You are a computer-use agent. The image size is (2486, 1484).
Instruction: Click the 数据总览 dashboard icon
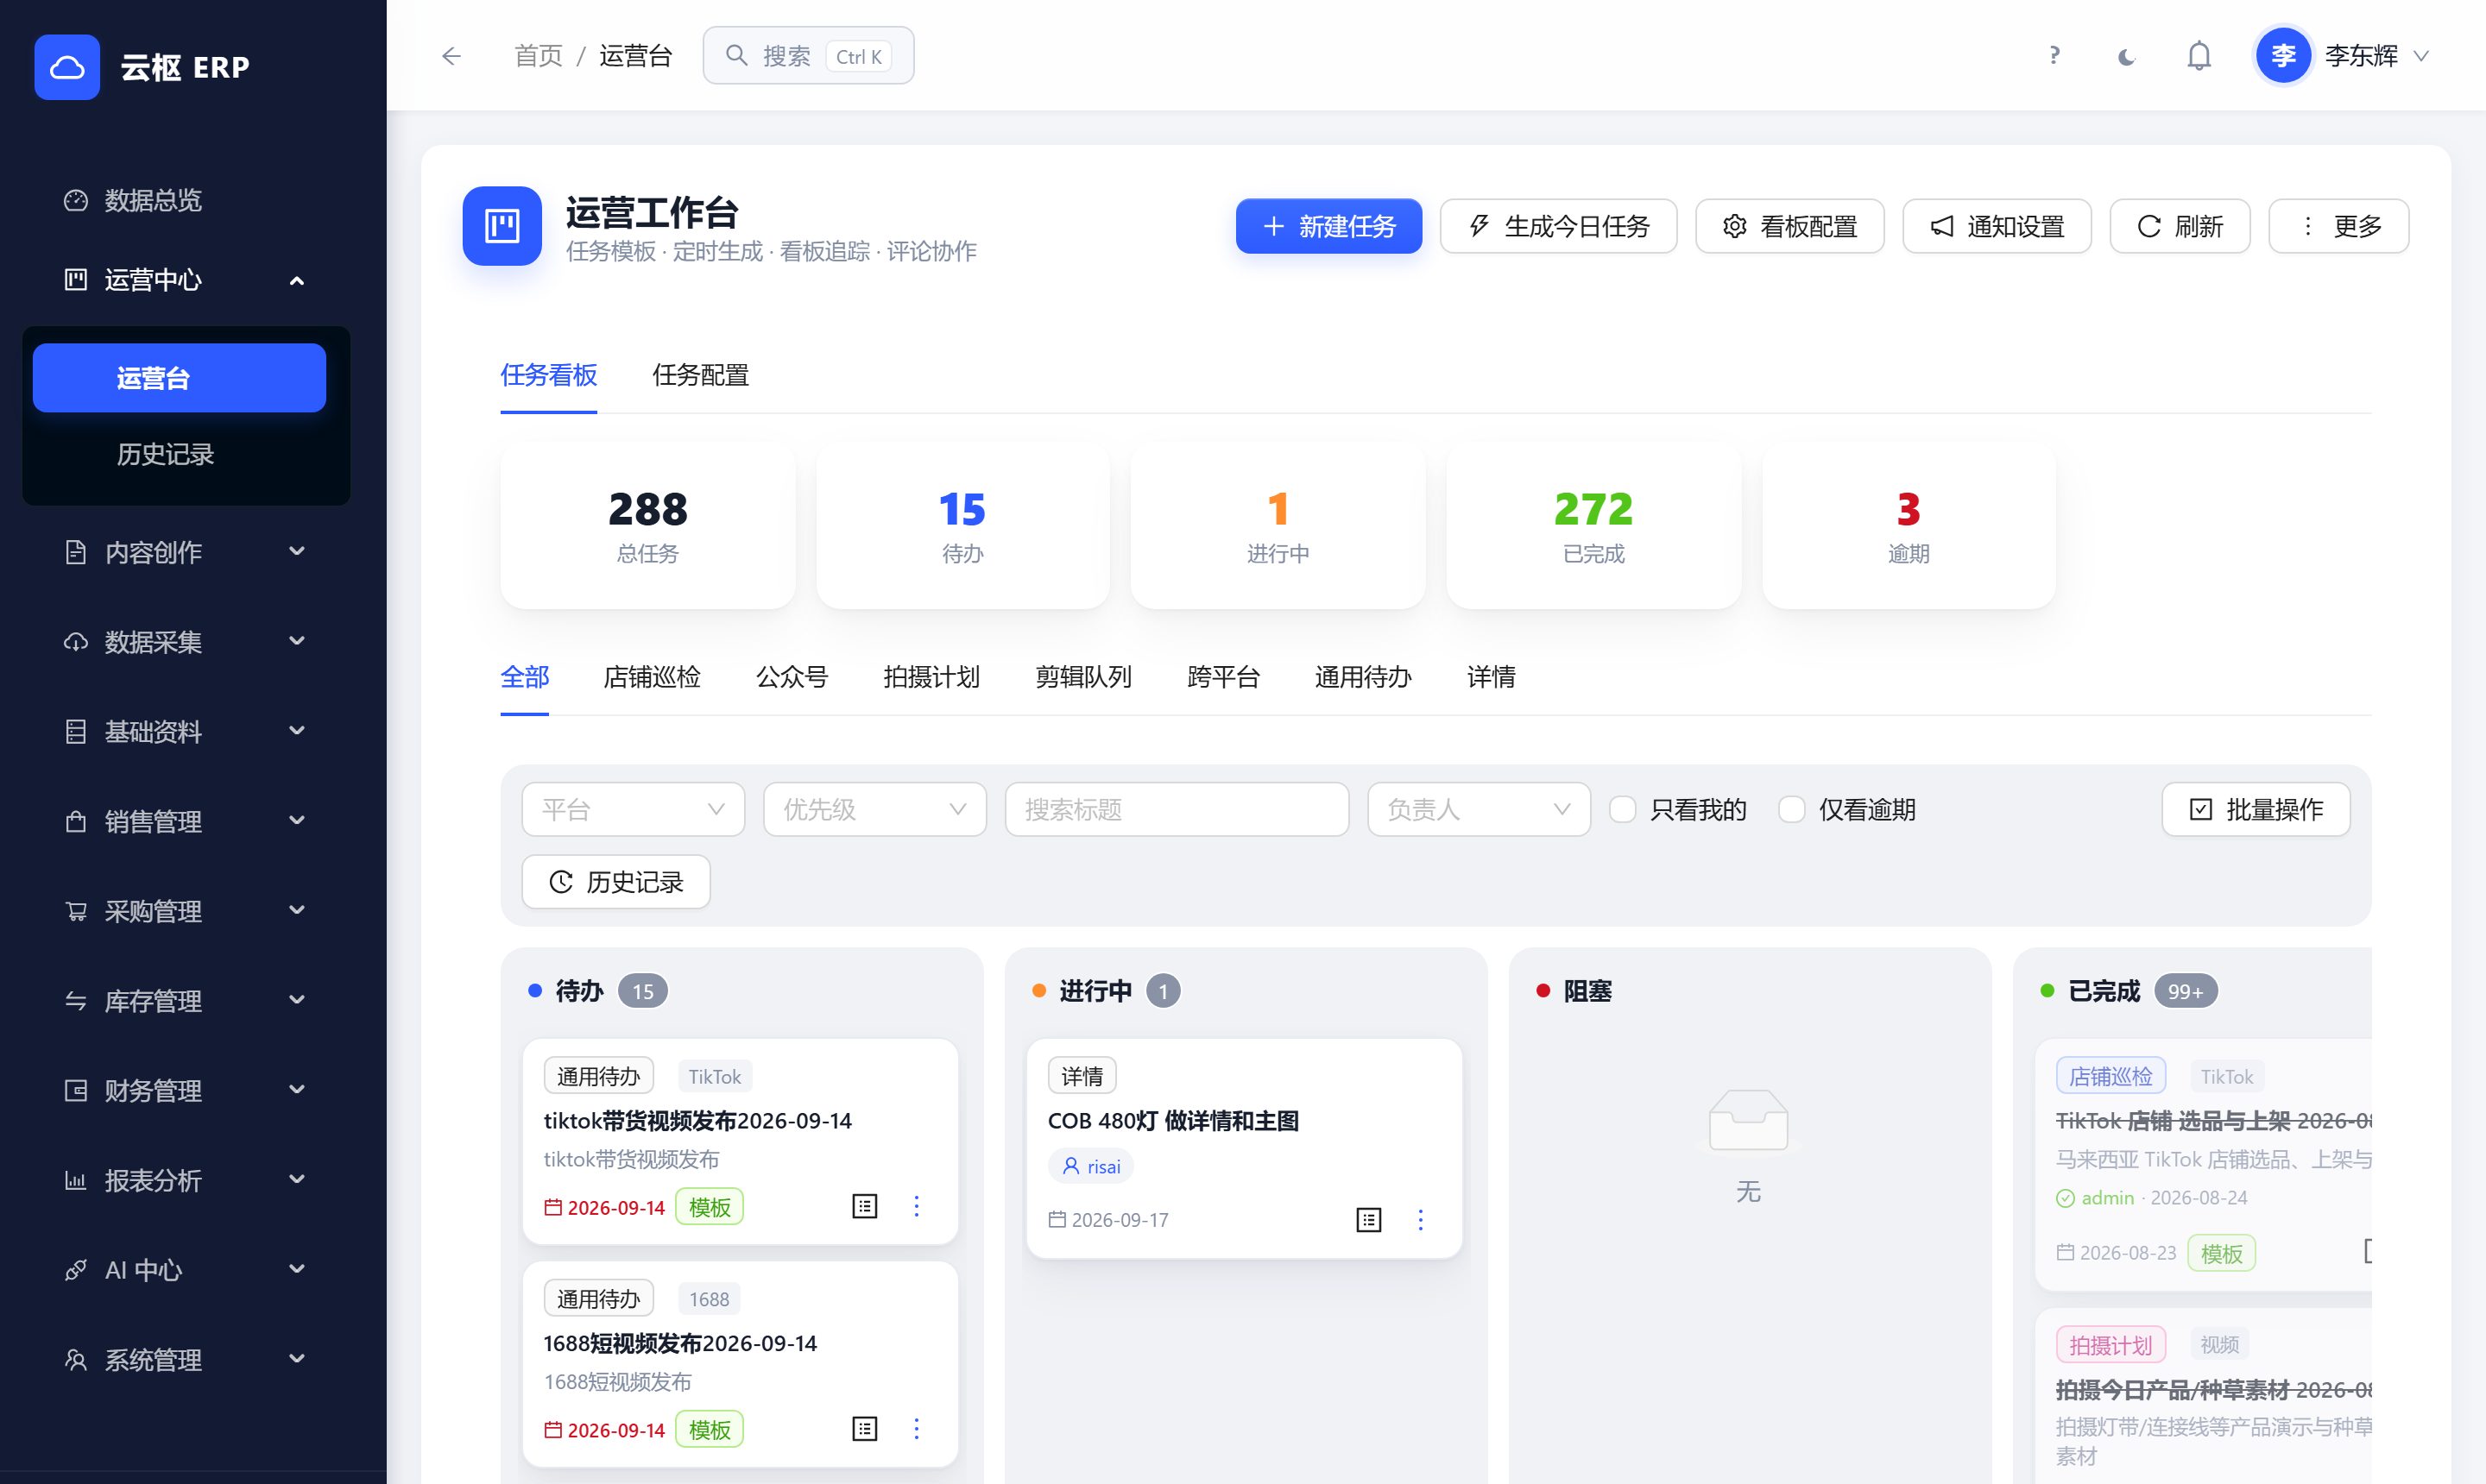[76, 200]
